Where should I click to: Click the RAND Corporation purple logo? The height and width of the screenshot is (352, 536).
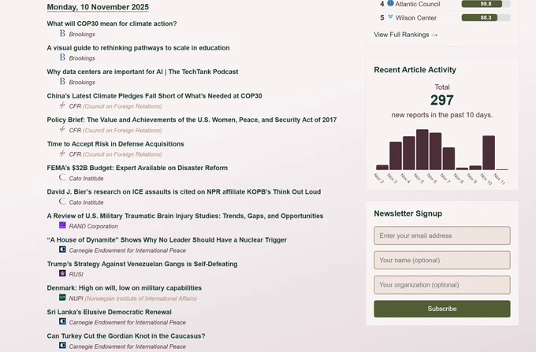62,225
